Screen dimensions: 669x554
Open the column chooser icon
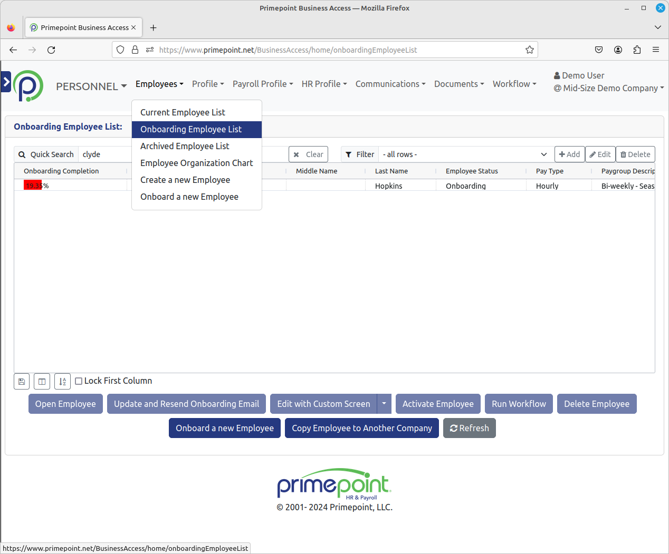(42, 381)
